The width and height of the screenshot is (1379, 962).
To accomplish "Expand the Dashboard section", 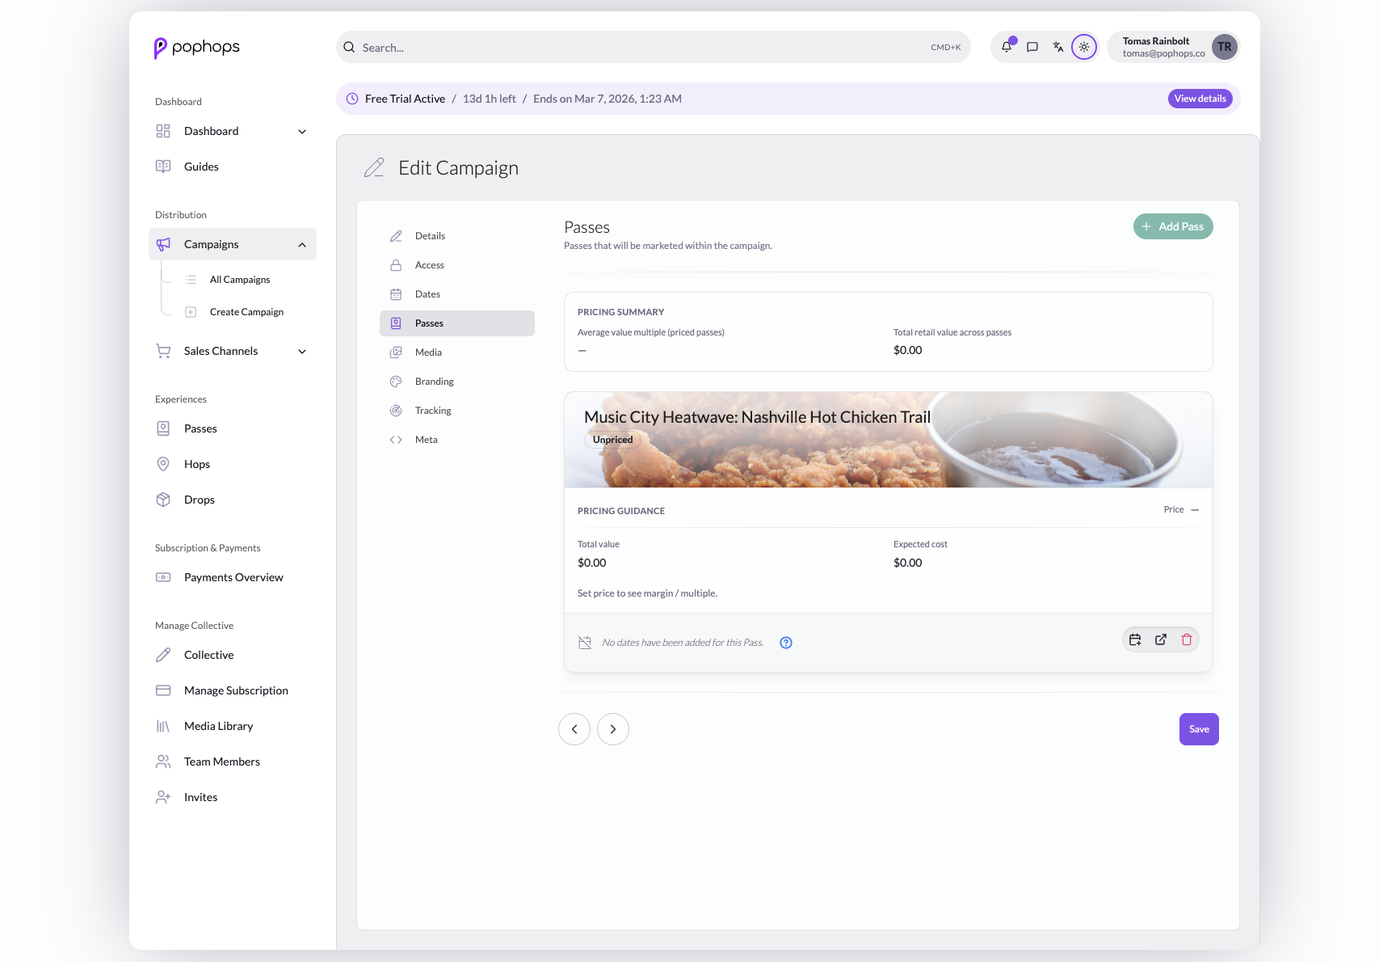I will pos(301,131).
